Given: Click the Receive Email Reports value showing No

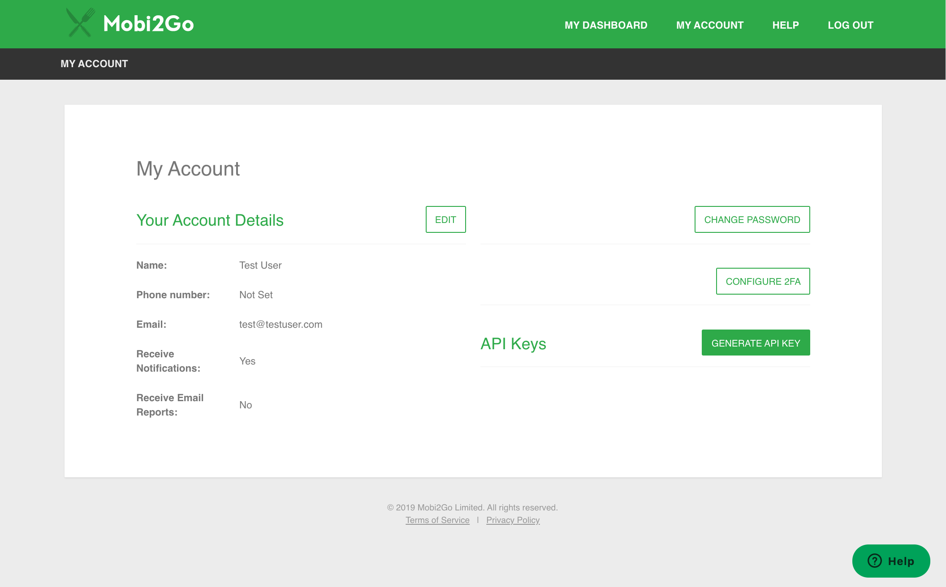Looking at the screenshot, I should [245, 405].
